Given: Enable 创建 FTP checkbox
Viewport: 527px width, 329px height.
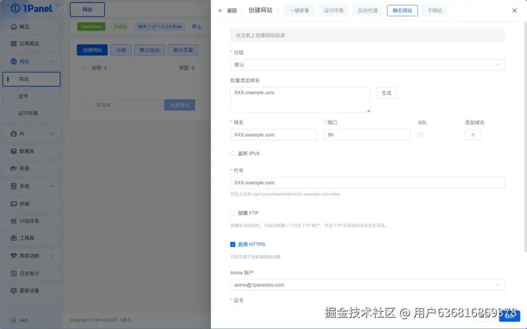Looking at the screenshot, I should (x=232, y=213).
